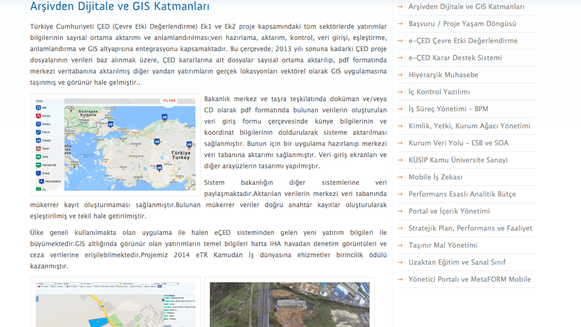581x327 pixels.
Task: Select the Sanayi legend icon on map
Action: coord(38,140)
